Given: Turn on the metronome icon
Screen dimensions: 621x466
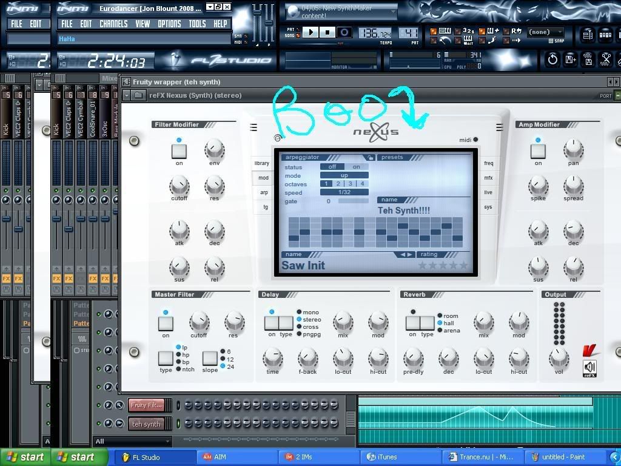Looking at the screenshot, I should pos(445,40).
